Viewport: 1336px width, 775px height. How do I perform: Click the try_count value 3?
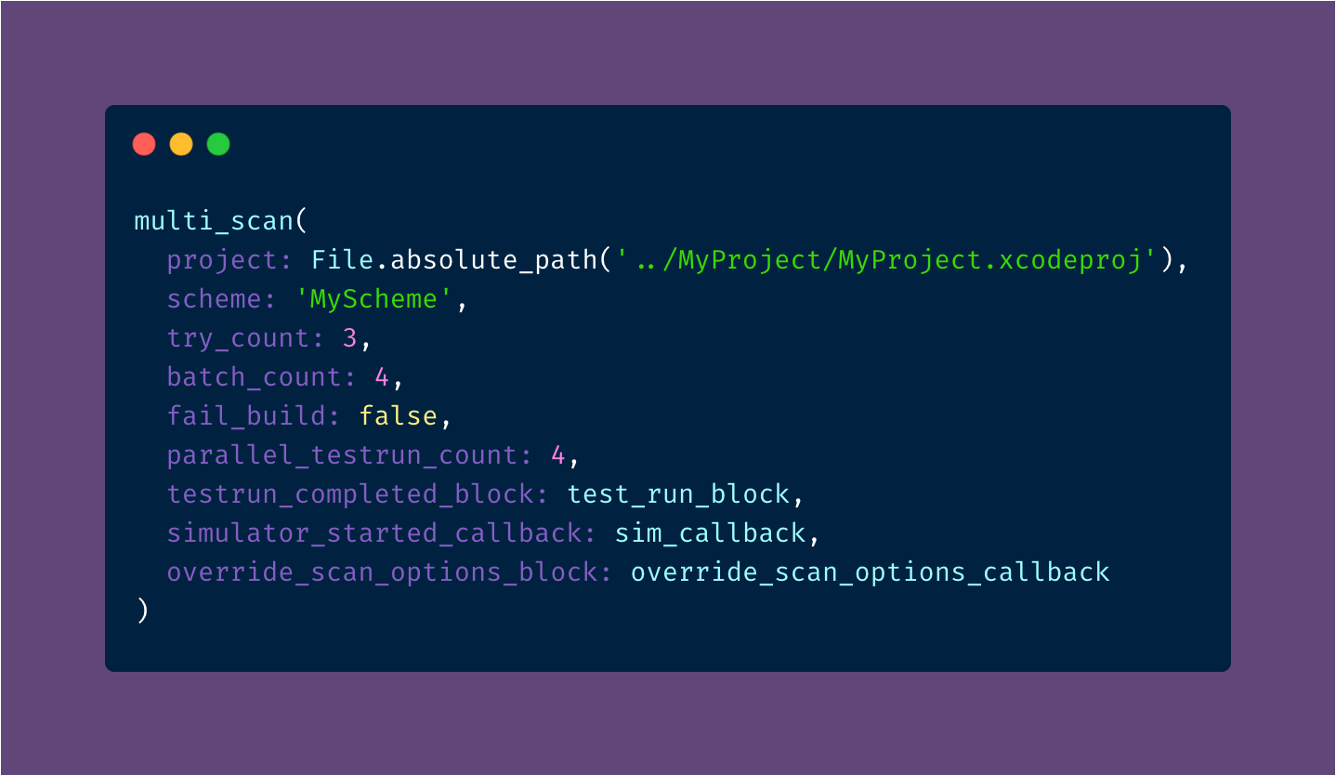click(350, 338)
